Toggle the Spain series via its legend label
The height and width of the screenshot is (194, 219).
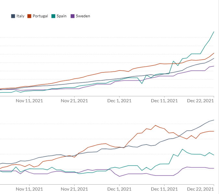point(62,16)
